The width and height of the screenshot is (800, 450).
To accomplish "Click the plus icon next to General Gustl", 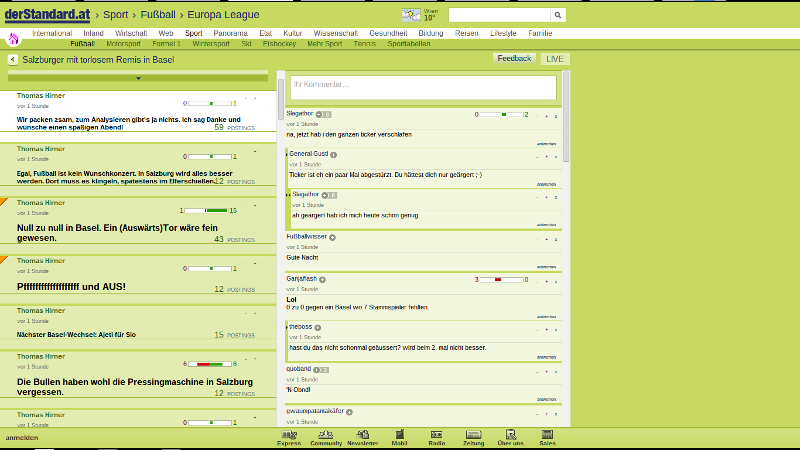I will (x=334, y=155).
